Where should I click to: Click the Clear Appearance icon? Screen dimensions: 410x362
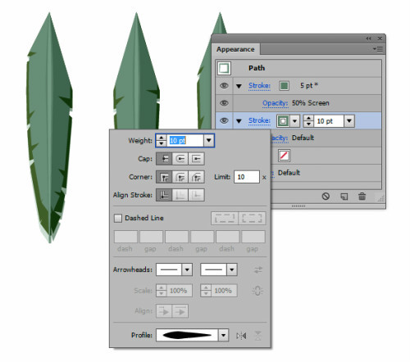point(326,197)
